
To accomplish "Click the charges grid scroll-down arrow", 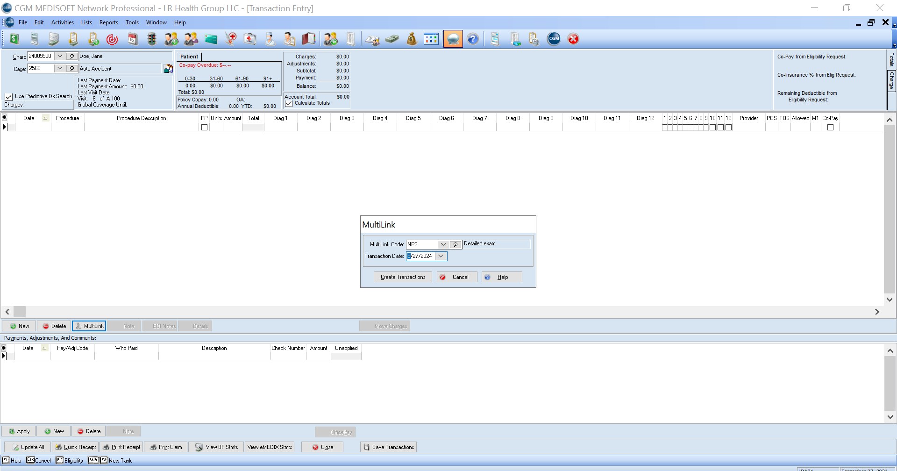I will tap(890, 300).
